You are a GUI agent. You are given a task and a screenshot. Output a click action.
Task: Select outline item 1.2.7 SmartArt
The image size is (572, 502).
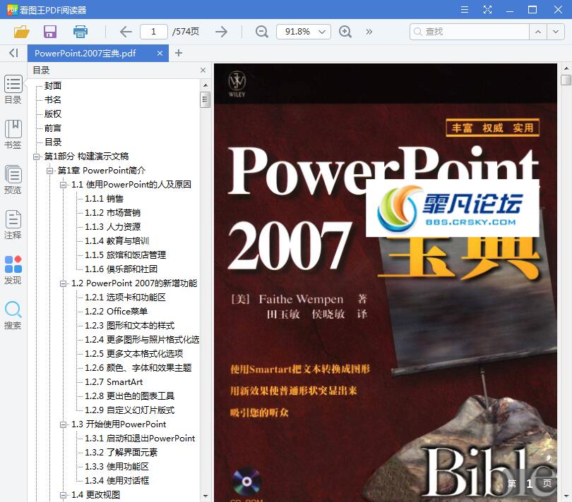[114, 382]
